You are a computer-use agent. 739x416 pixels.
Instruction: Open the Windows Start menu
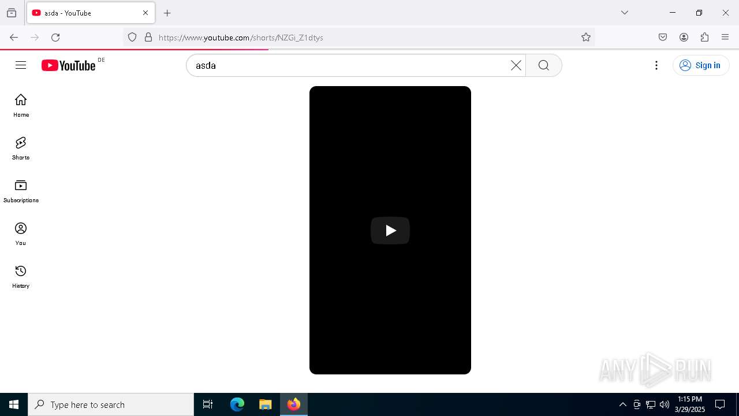14,404
